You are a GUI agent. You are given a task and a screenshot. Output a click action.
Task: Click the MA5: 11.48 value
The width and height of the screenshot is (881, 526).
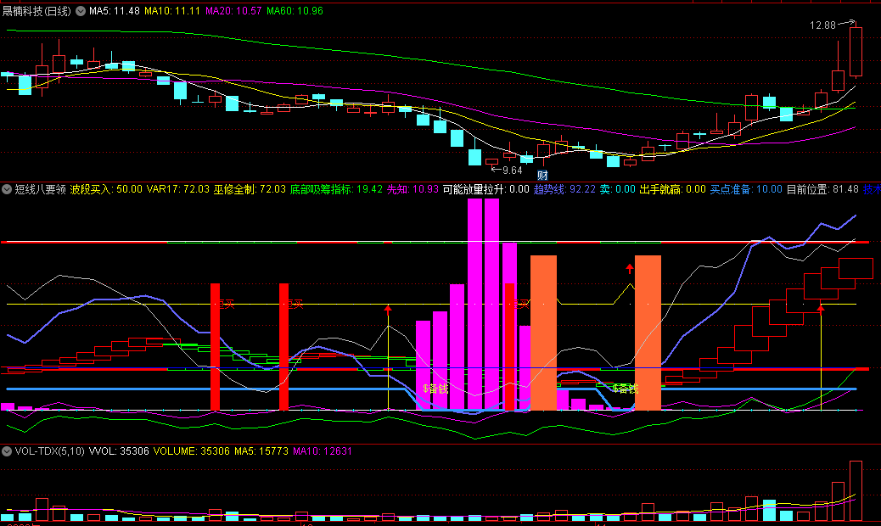tap(115, 11)
